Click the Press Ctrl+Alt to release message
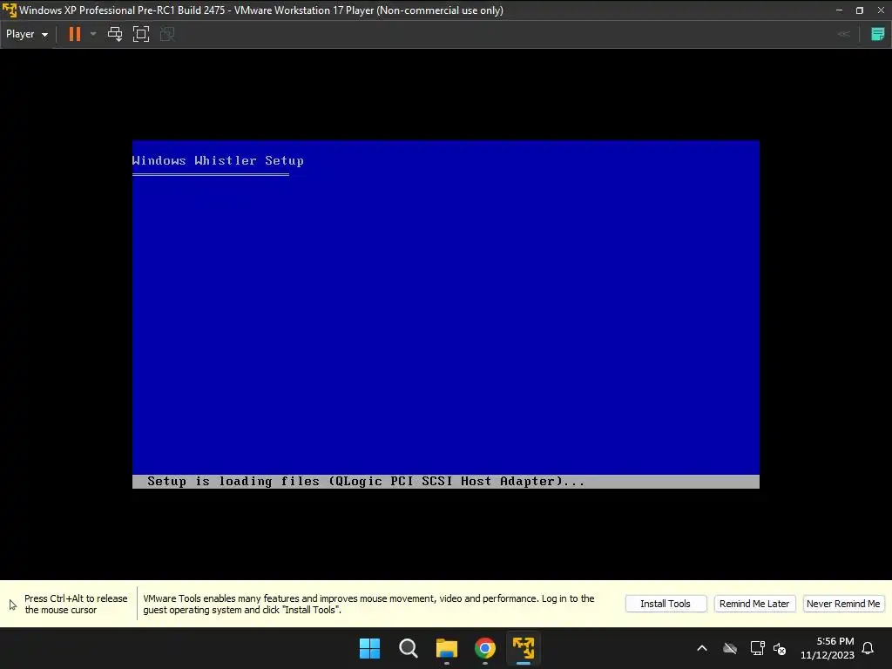The image size is (892, 669). click(x=76, y=605)
